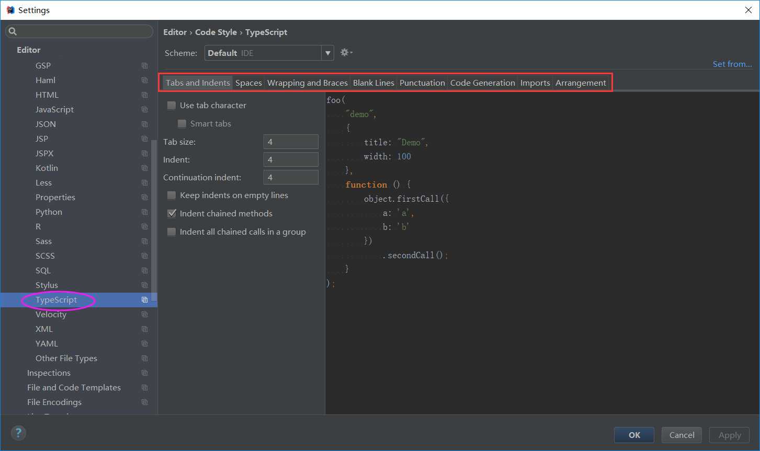This screenshot has height=451, width=760.
Task: Open the Punctuation tab
Action: 422,83
